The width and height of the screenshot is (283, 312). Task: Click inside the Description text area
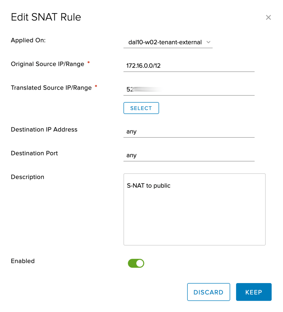[x=194, y=213]
